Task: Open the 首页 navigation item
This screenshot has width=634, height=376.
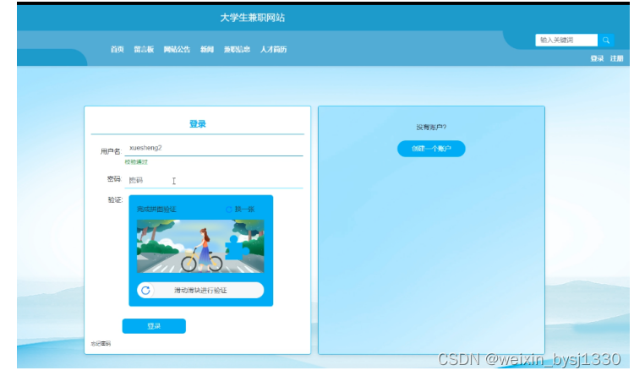Action: tap(117, 49)
